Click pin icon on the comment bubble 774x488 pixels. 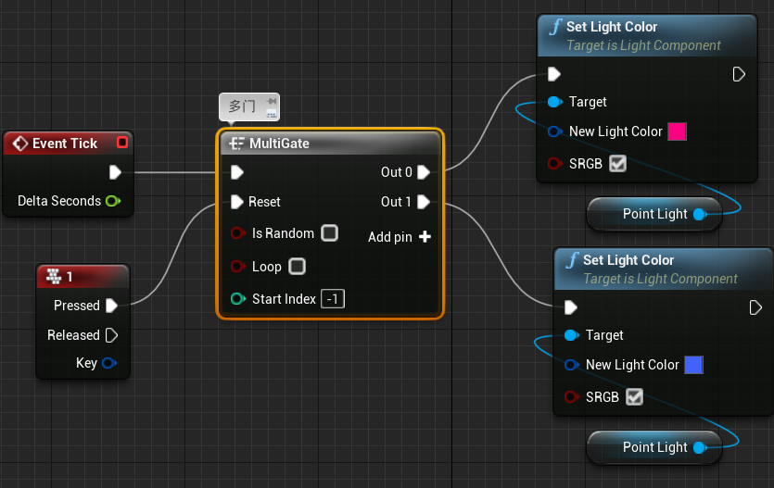point(272,101)
